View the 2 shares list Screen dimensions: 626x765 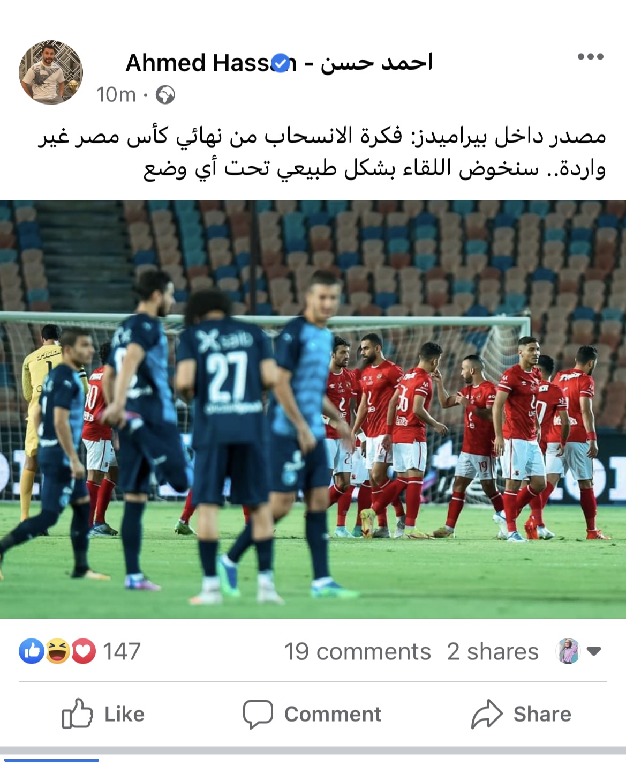(x=493, y=652)
